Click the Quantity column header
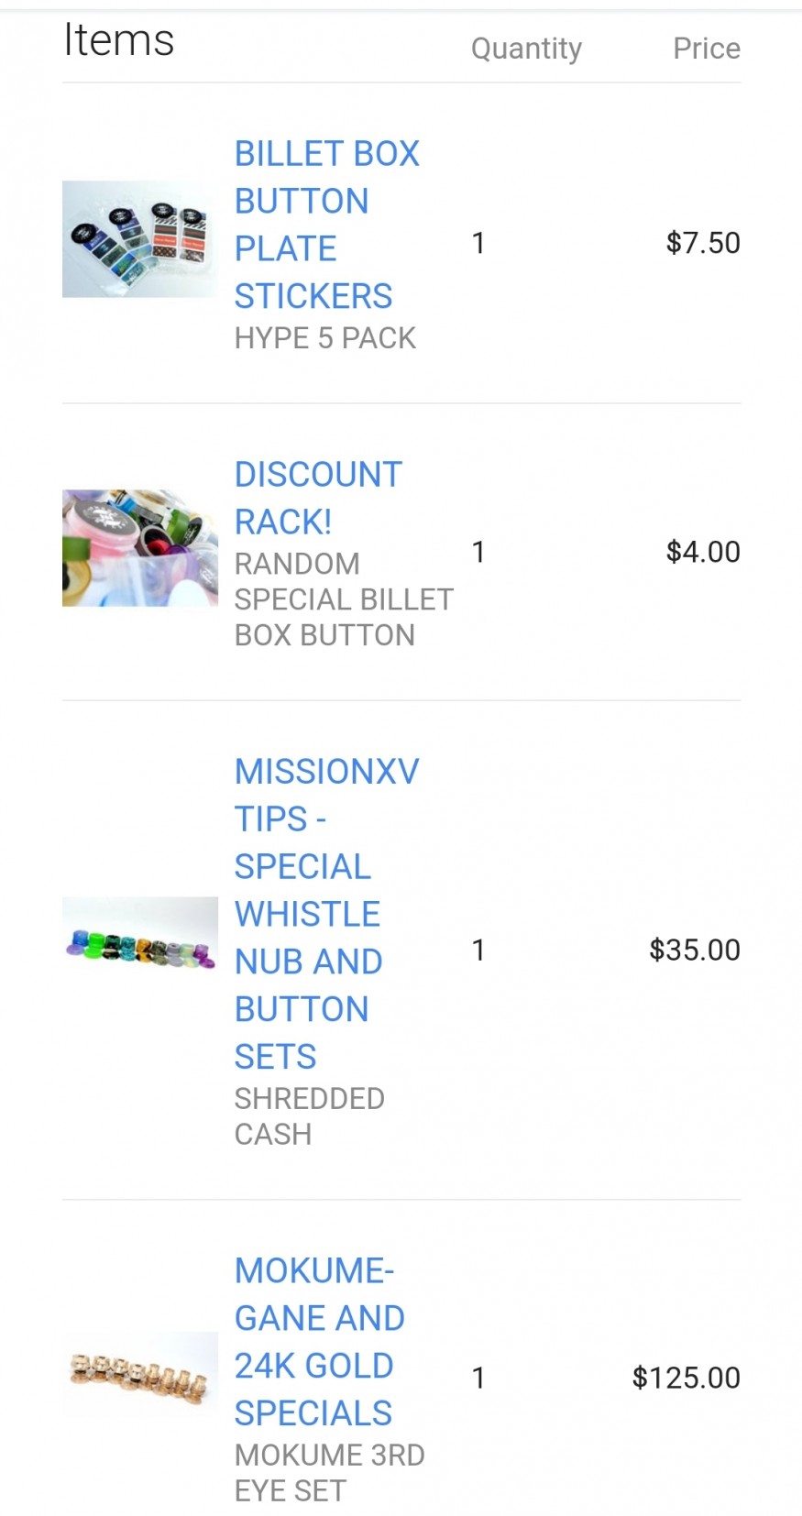 [526, 49]
